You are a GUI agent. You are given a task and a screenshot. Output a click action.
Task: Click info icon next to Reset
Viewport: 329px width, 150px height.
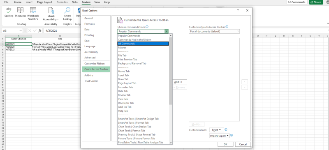pos(226,129)
